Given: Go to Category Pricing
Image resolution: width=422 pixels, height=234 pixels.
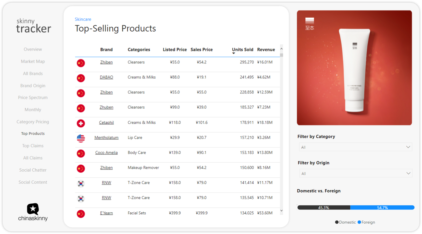Looking at the screenshot, I should point(33,122).
